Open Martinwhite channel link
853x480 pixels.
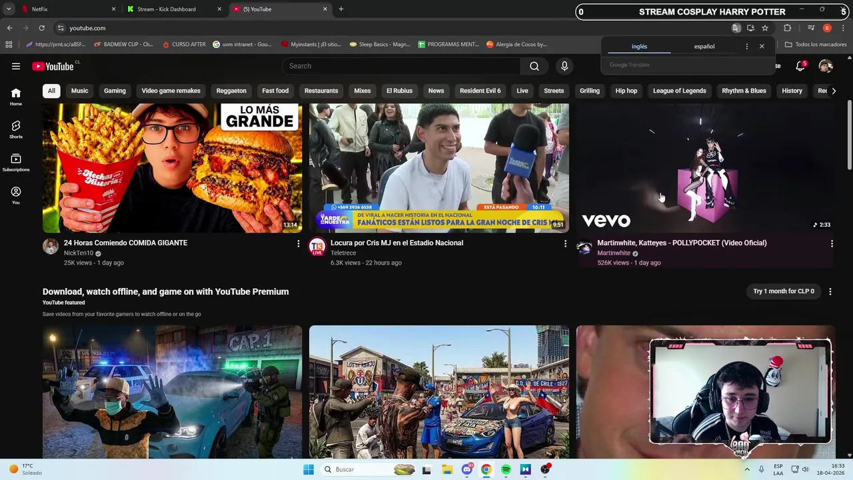pos(614,253)
